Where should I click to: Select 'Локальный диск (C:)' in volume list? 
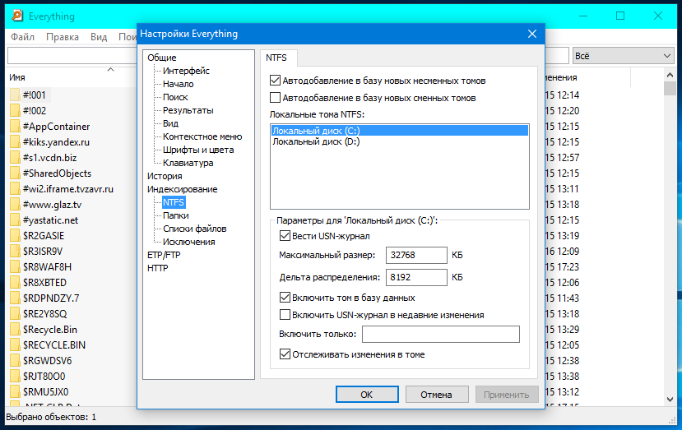(399, 131)
